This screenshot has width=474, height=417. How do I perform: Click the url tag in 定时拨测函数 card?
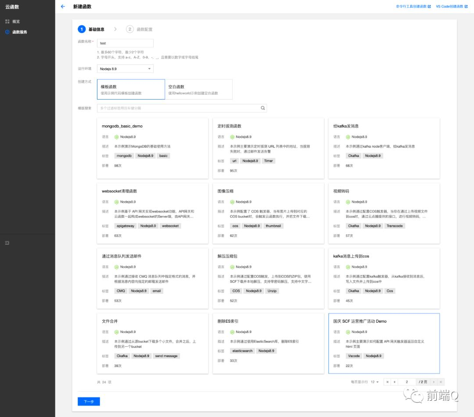pos(234,161)
